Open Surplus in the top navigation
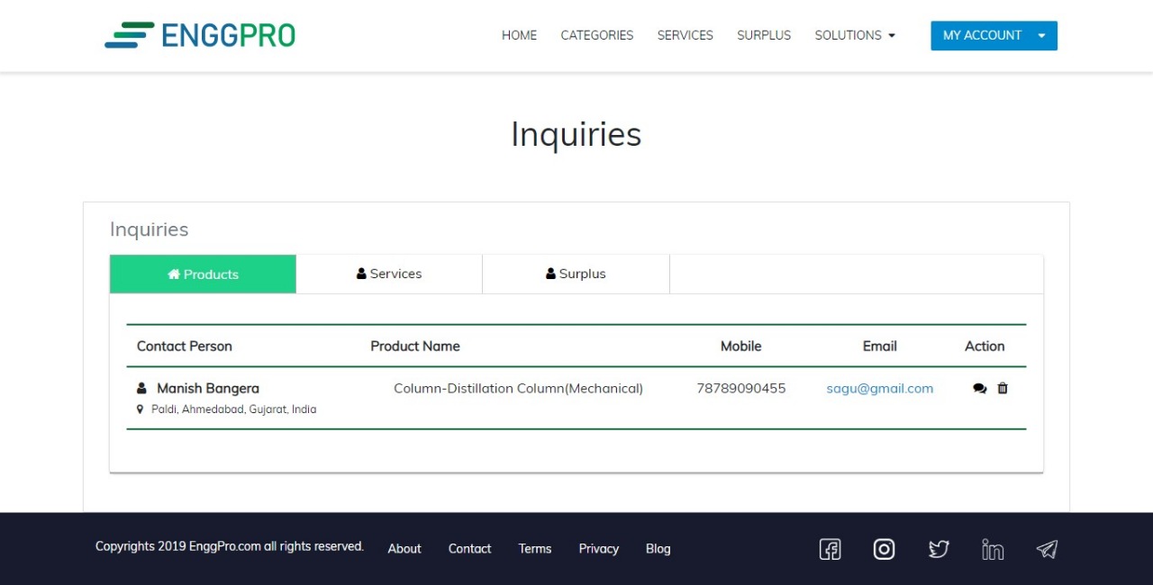 (x=764, y=36)
